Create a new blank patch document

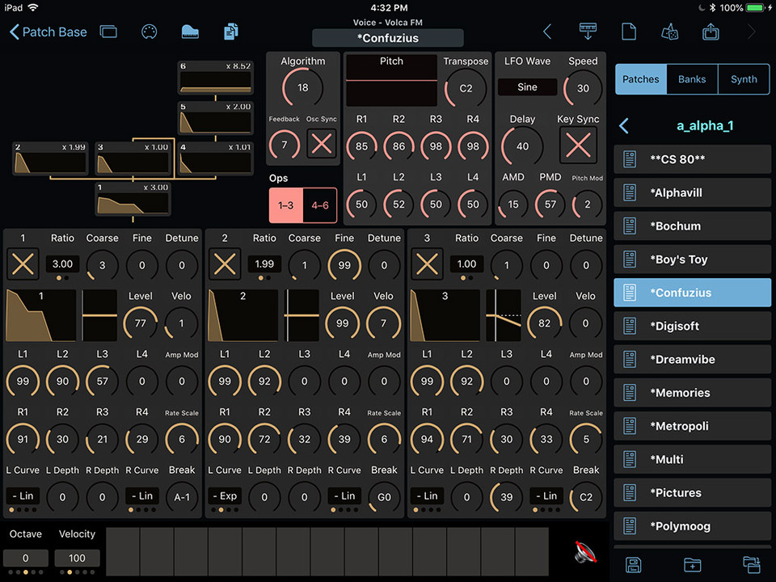tap(629, 32)
